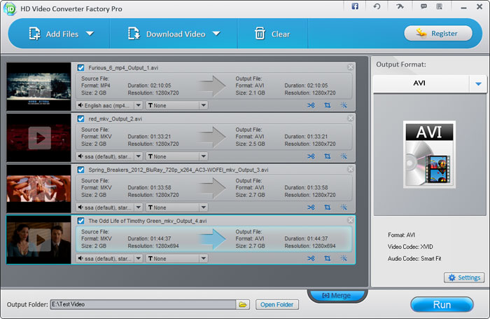Viewport: 490px width, 319px height.
Task: Crop The Odd Life of Timothy Green video
Action: [x=327, y=258]
